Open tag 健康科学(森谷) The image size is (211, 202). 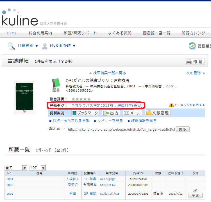130,106
